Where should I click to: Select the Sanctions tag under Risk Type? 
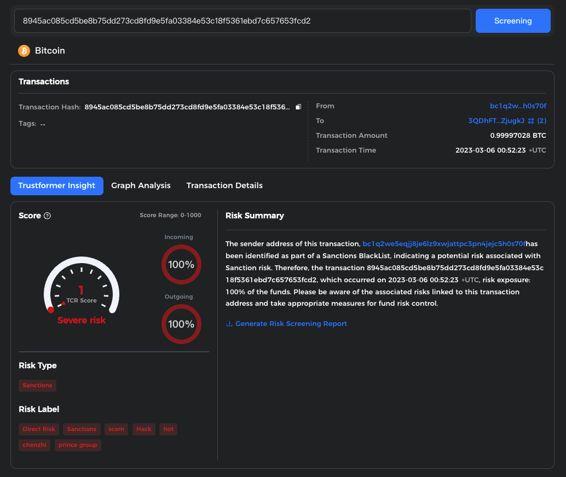37,386
